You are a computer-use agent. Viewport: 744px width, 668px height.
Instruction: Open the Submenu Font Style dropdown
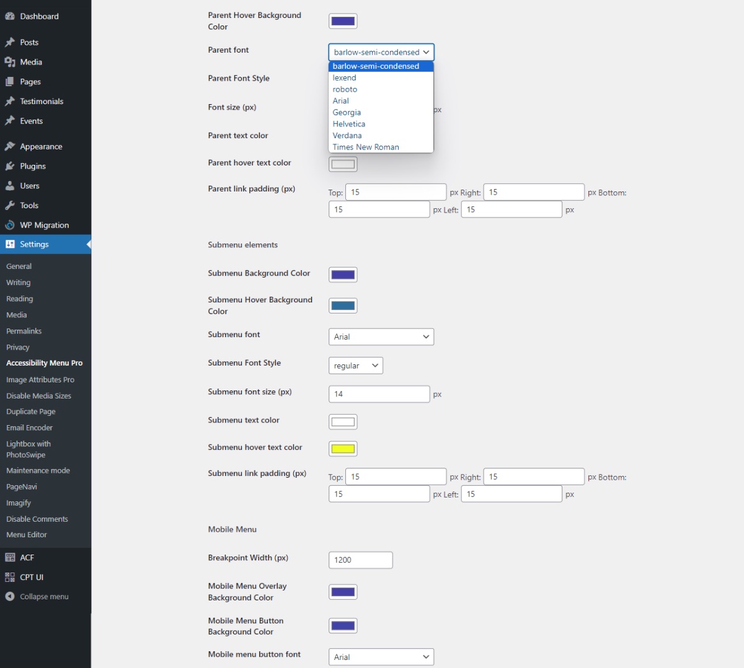356,366
